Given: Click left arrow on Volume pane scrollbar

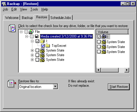Looking at the screenshot, I should tap(99, 70).
